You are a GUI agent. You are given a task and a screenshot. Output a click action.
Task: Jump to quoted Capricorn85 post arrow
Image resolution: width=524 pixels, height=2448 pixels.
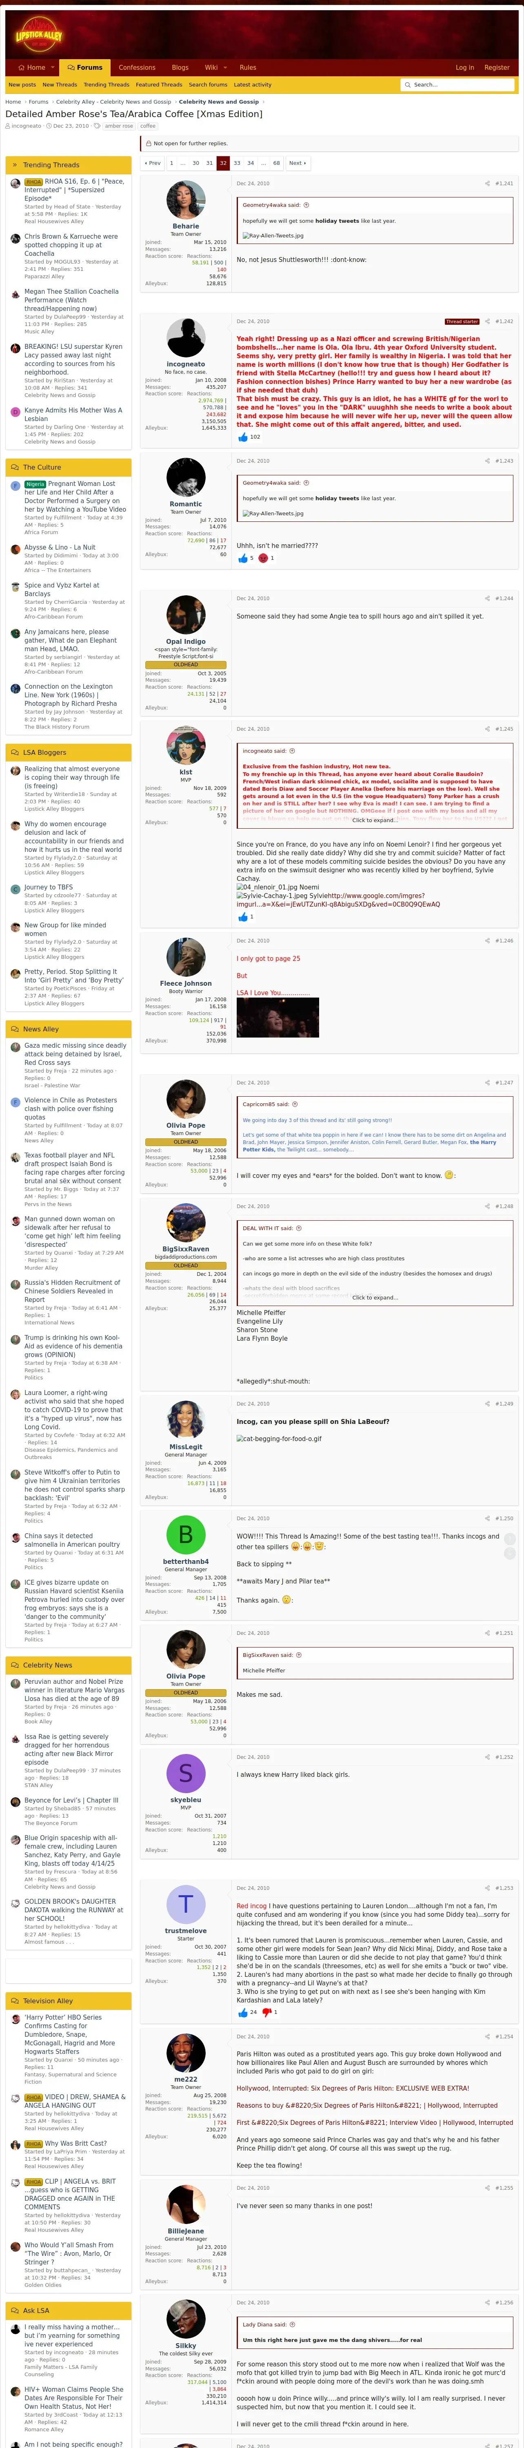point(294,1104)
